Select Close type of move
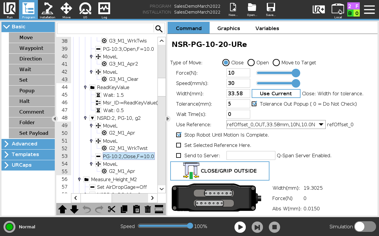Screen dimensions: 379x236 (x=226, y=63)
